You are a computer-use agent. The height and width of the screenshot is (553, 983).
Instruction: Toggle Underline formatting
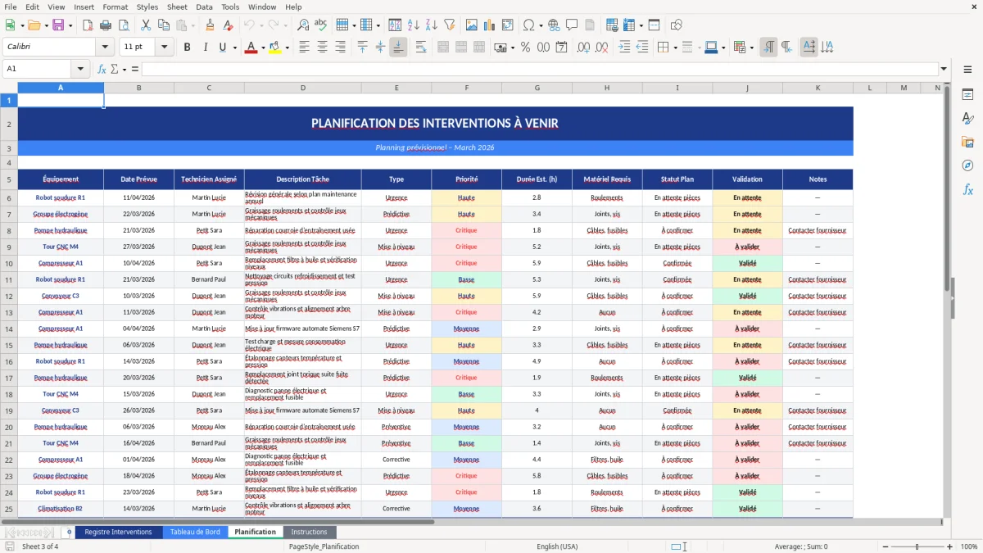pyautogui.click(x=222, y=48)
